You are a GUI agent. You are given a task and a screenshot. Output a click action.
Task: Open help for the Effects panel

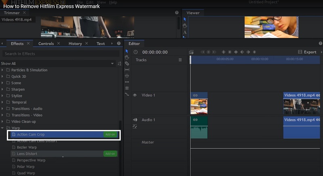[x=119, y=43]
